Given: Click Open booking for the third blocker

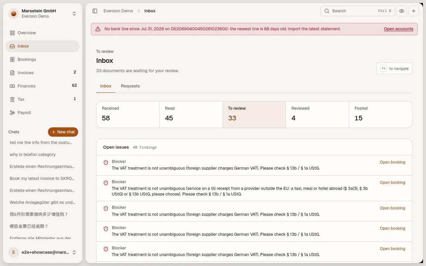Looking at the screenshot, I should click(392, 208).
